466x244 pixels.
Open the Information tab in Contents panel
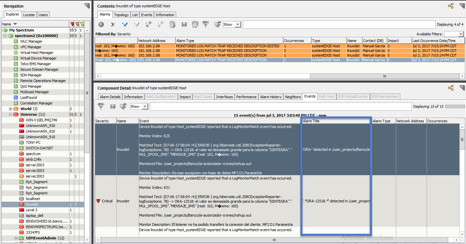[x=165, y=15]
